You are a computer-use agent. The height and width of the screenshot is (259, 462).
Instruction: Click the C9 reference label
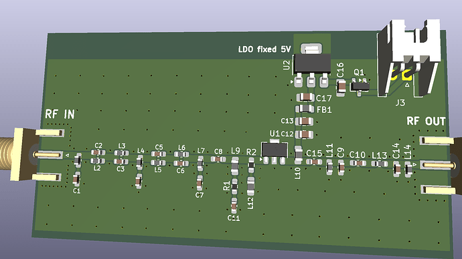click(341, 153)
